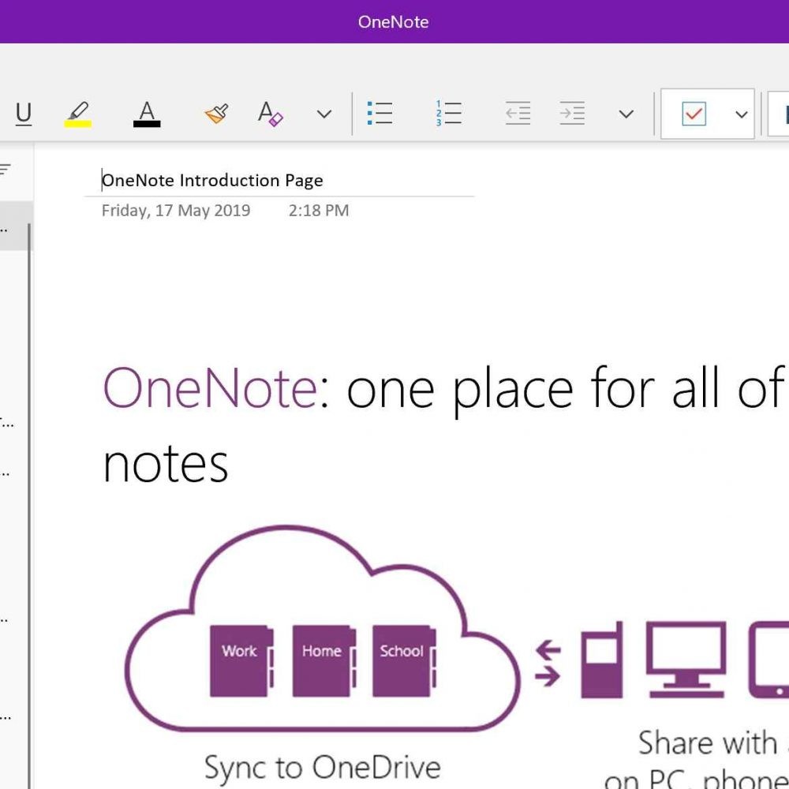The height and width of the screenshot is (789, 789).
Task: Decrease indent of paragraph
Action: (x=518, y=113)
